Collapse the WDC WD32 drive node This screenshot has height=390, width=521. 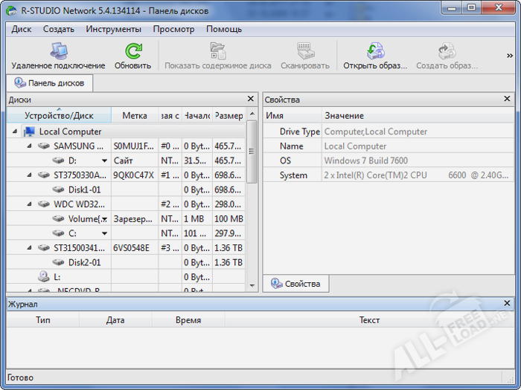pos(29,204)
